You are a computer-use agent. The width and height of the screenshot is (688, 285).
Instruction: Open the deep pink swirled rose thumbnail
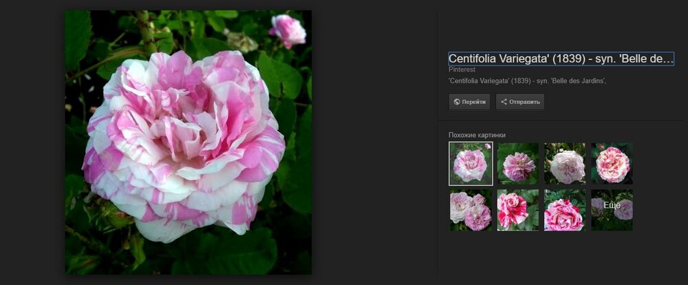pos(565,210)
